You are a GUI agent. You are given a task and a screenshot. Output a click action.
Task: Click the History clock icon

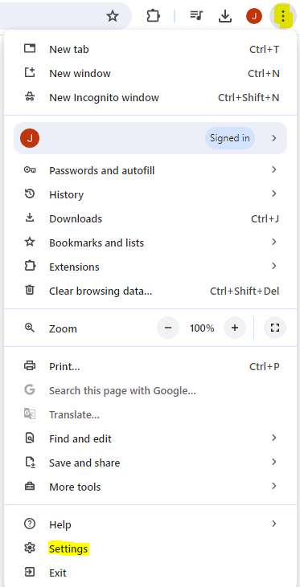(30, 194)
